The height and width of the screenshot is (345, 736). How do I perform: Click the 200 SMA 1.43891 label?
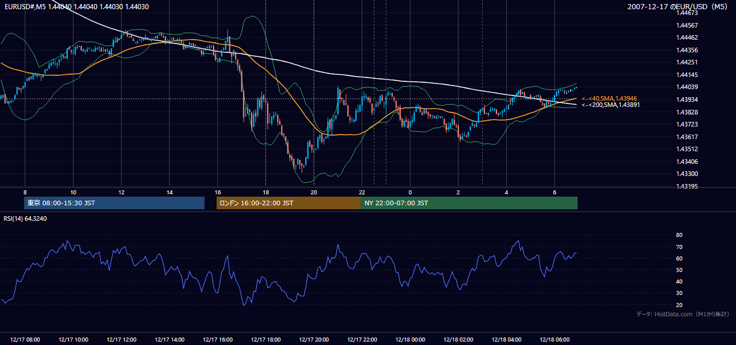610,105
